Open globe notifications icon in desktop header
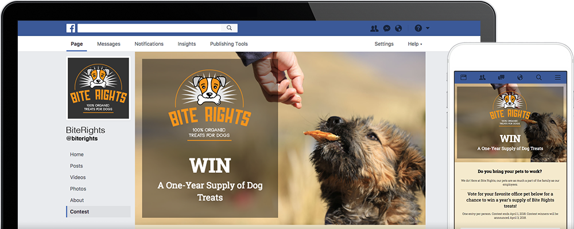Image resolution: width=574 pixels, height=229 pixels. coord(399,29)
